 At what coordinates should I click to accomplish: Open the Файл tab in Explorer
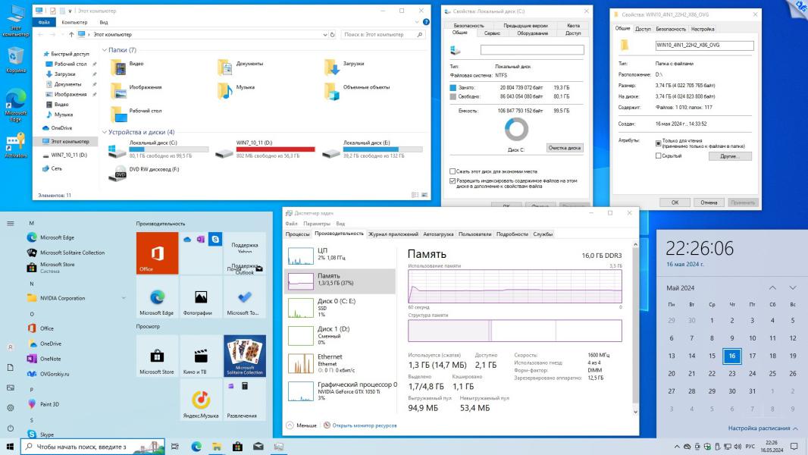44,22
